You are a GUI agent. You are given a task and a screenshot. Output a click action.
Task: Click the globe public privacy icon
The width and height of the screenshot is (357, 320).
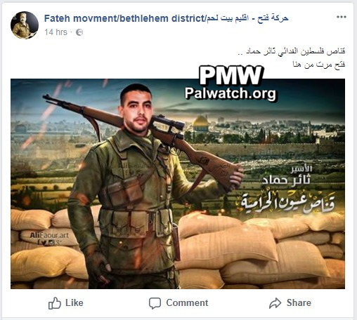[x=79, y=32]
